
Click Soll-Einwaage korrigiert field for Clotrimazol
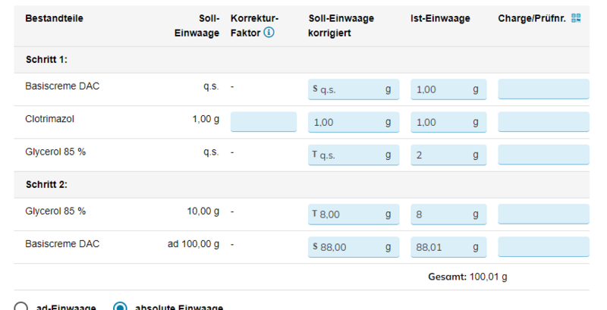[354, 122]
